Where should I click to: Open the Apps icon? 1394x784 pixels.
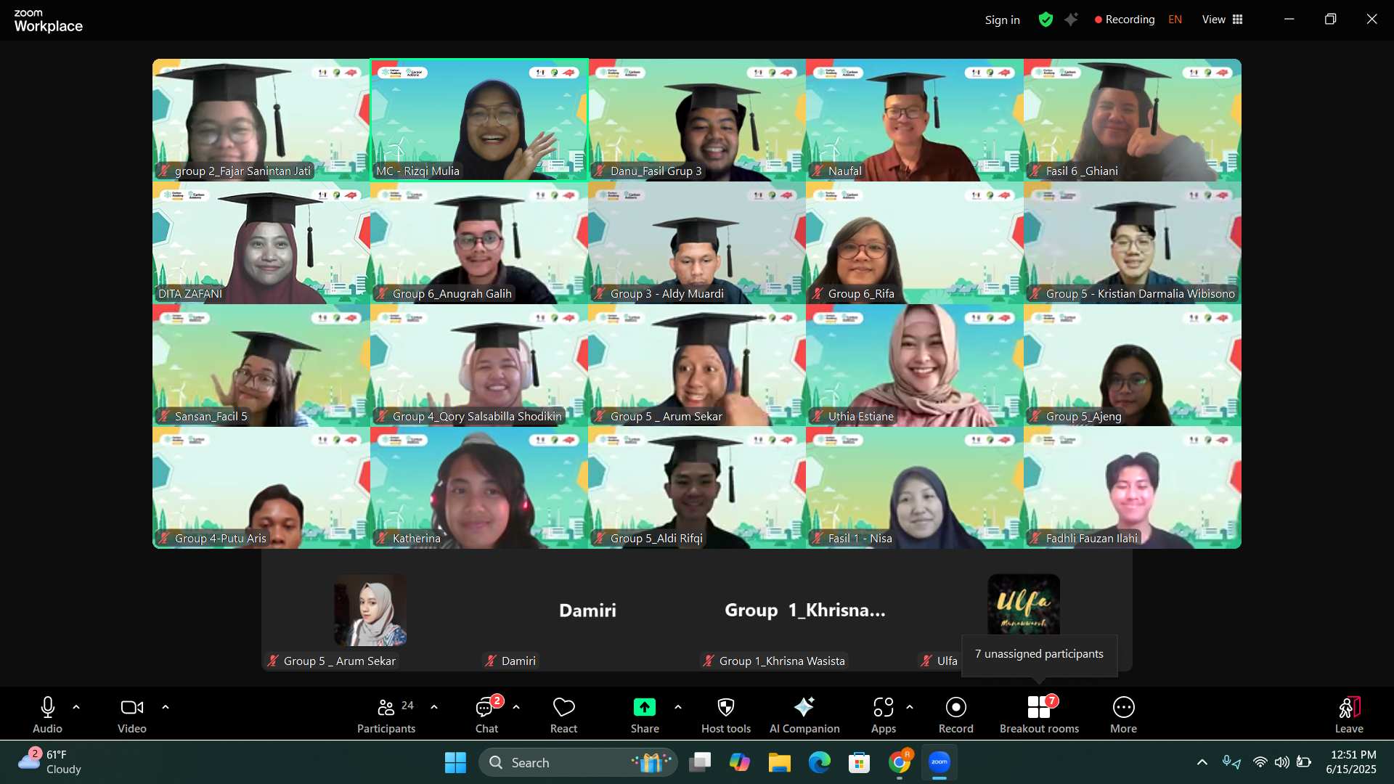click(x=883, y=715)
